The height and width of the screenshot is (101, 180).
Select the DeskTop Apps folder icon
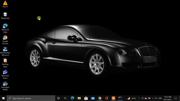tap(5, 63)
